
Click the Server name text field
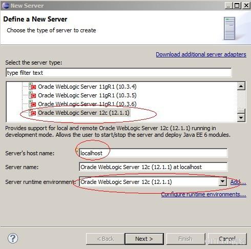(153, 167)
